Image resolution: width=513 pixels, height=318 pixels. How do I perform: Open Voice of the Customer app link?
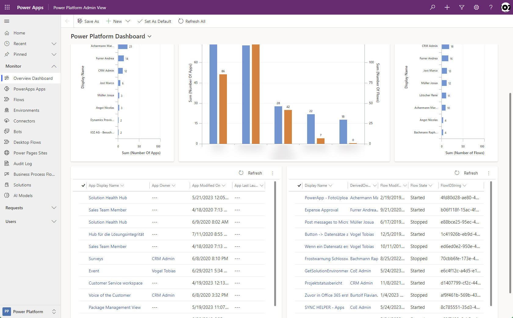(x=109, y=295)
